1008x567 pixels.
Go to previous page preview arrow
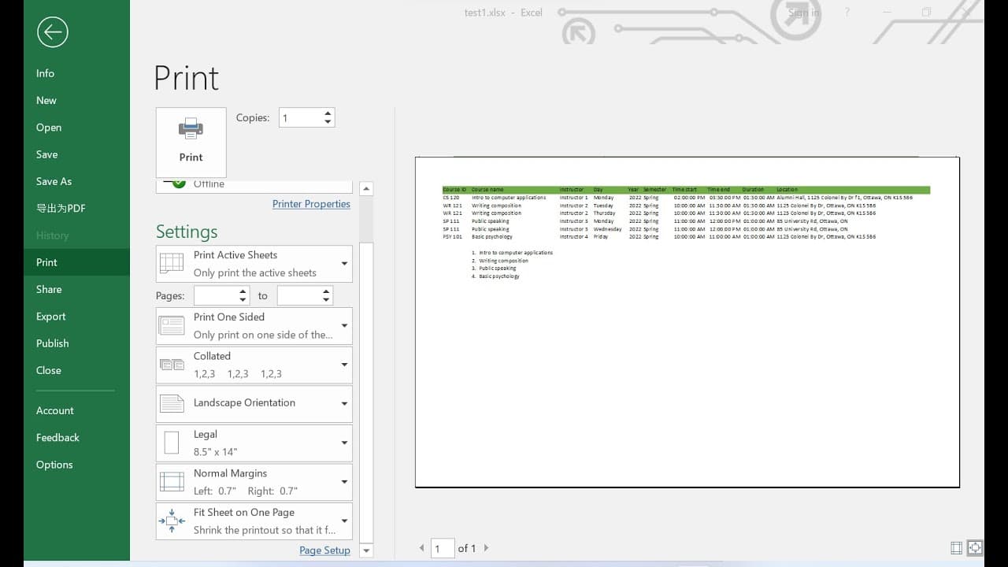[x=422, y=548]
